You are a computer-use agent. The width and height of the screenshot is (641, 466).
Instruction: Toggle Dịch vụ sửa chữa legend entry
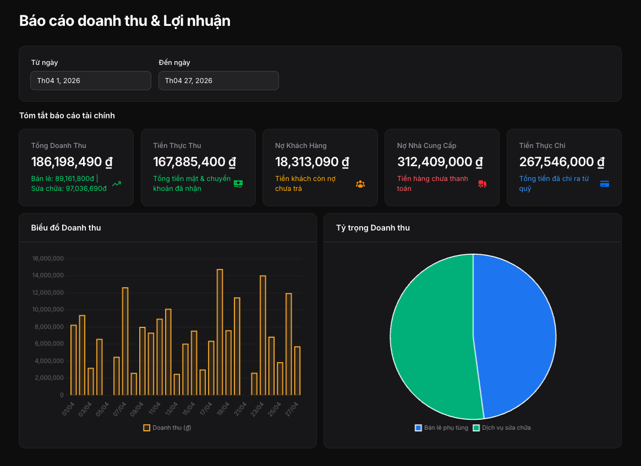point(502,427)
